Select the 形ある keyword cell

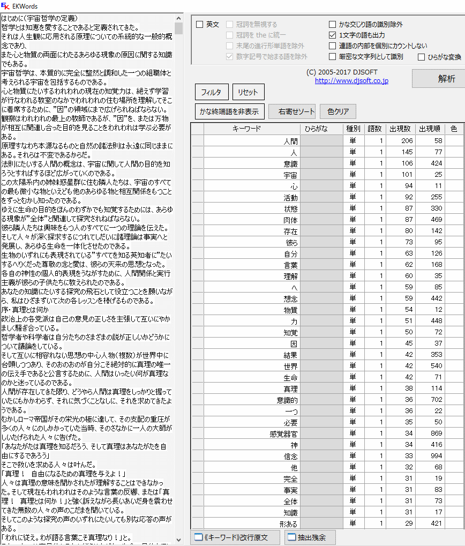click(252, 523)
